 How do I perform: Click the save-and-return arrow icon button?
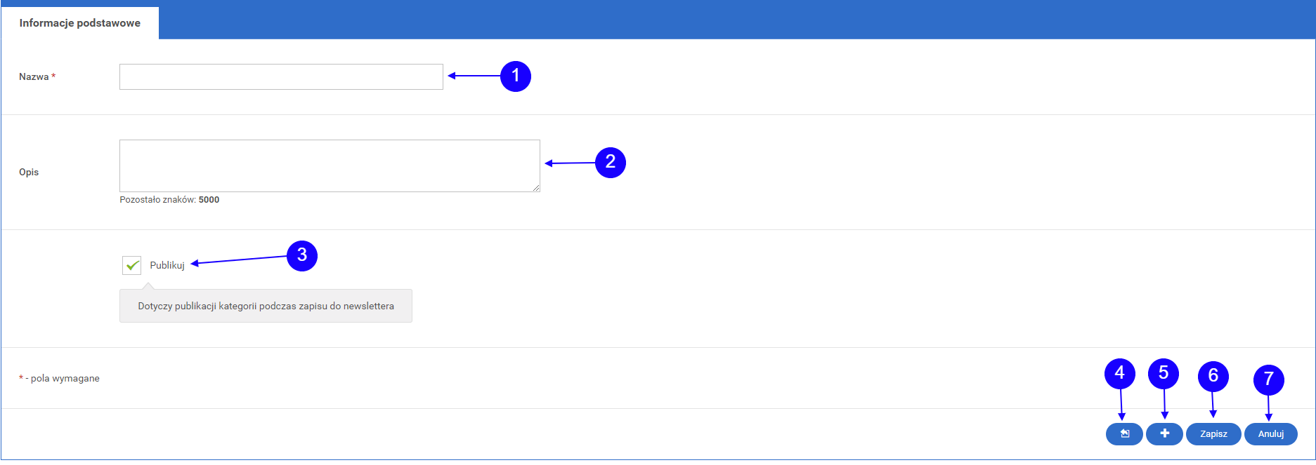[x=1124, y=434]
